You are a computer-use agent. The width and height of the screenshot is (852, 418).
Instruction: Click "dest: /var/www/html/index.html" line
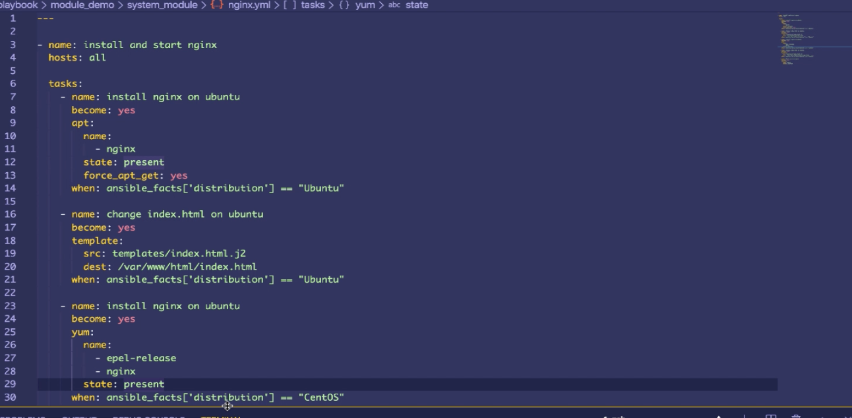[x=170, y=266]
